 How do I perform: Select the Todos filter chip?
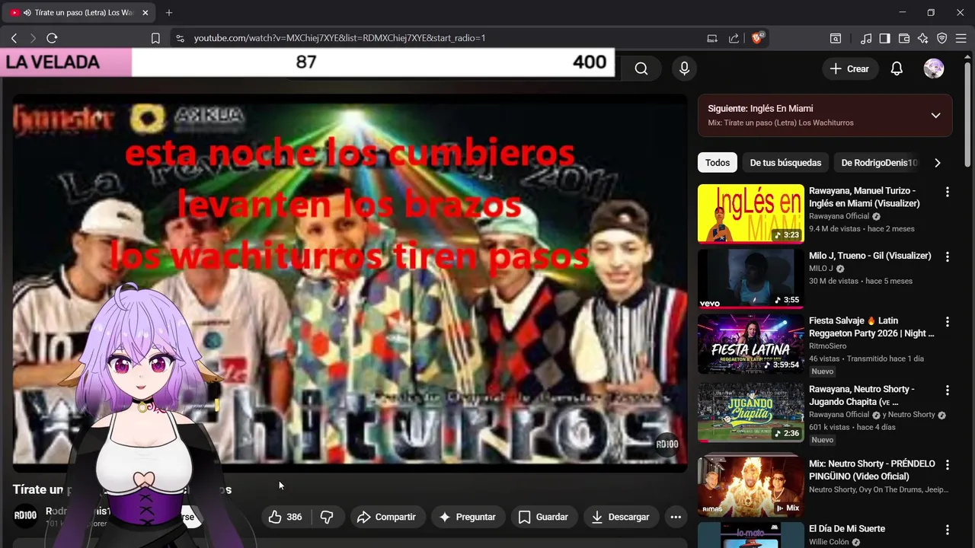[717, 163]
